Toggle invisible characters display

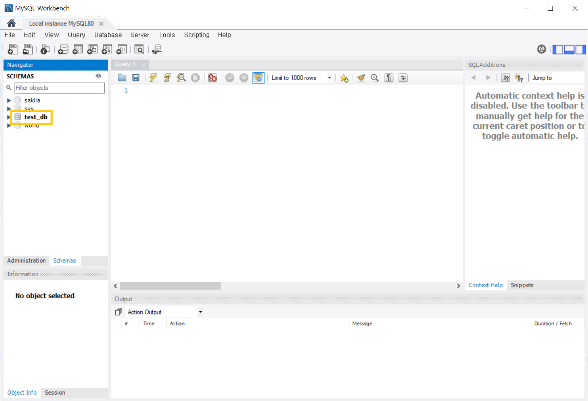tap(389, 78)
